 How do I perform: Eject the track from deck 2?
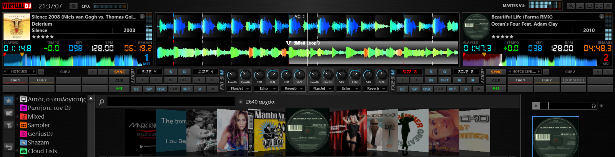(x=479, y=89)
